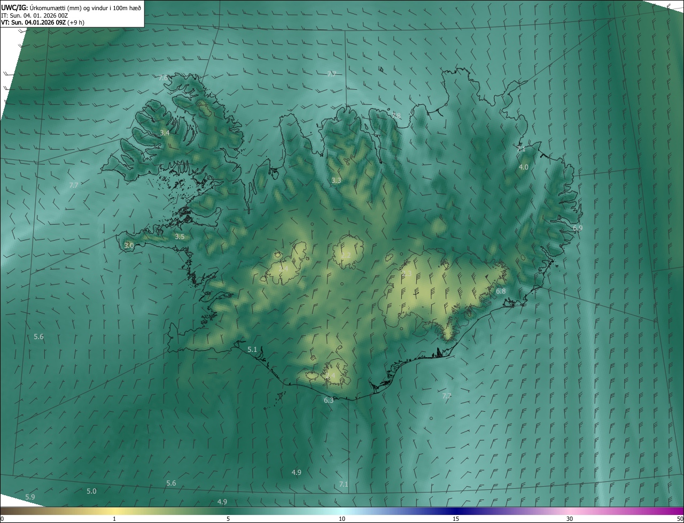
Task: Click the 2.2 value on Hofsjökull glacier
Action: (x=346, y=256)
